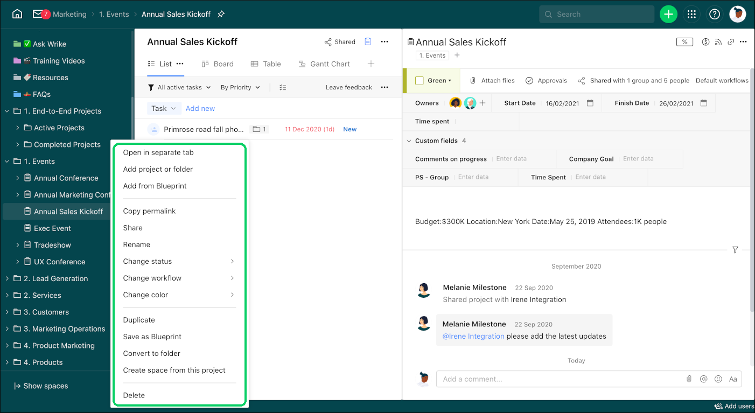Open the Help question mark icon

coord(715,14)
